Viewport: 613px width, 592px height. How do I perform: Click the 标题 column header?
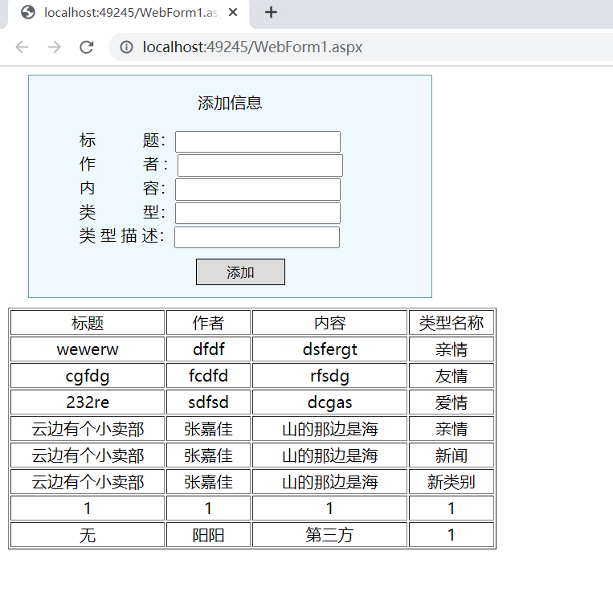point(88,323)
